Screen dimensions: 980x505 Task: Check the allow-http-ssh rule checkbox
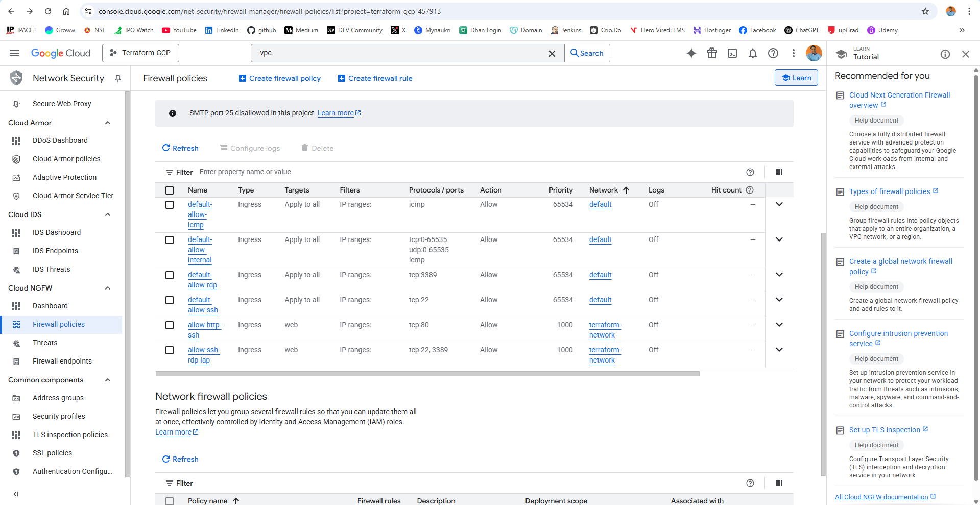[170, 325]
